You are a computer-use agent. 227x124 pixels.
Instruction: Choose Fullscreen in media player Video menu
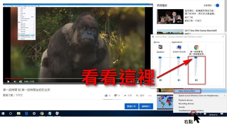(26, 39)
